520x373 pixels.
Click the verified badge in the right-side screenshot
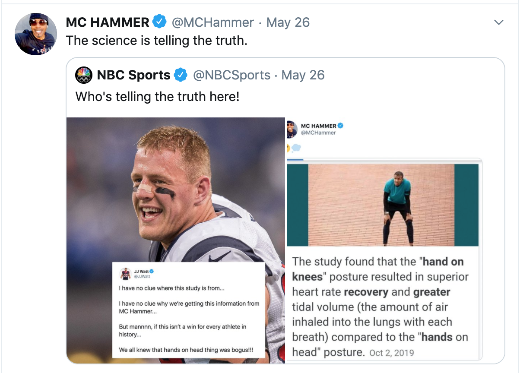point(340,126)
